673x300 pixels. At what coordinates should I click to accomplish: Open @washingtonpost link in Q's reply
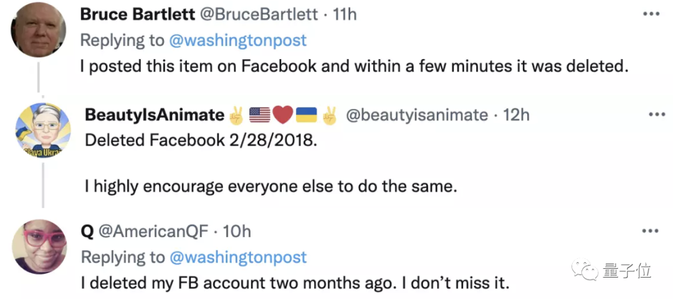[237, 257]
